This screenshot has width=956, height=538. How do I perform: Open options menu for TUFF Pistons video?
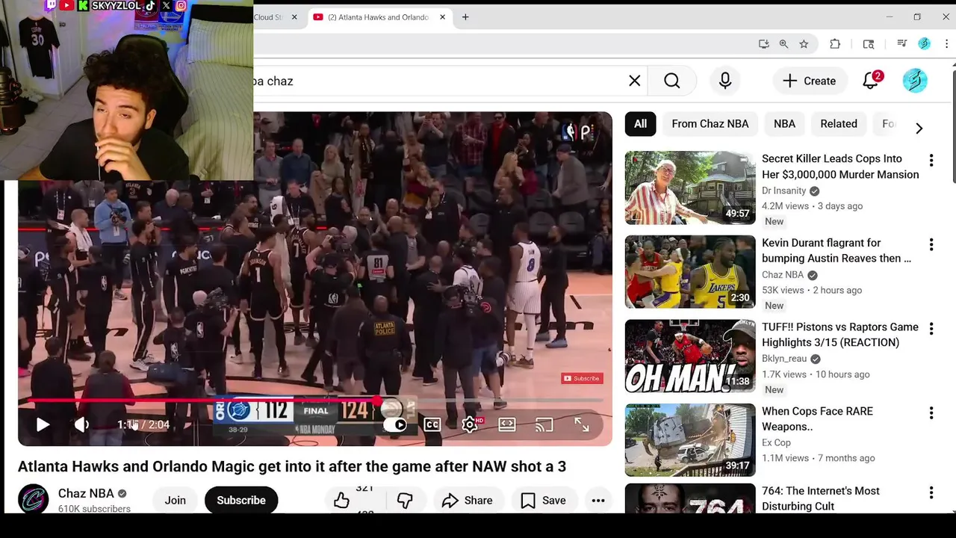[931, 328]
